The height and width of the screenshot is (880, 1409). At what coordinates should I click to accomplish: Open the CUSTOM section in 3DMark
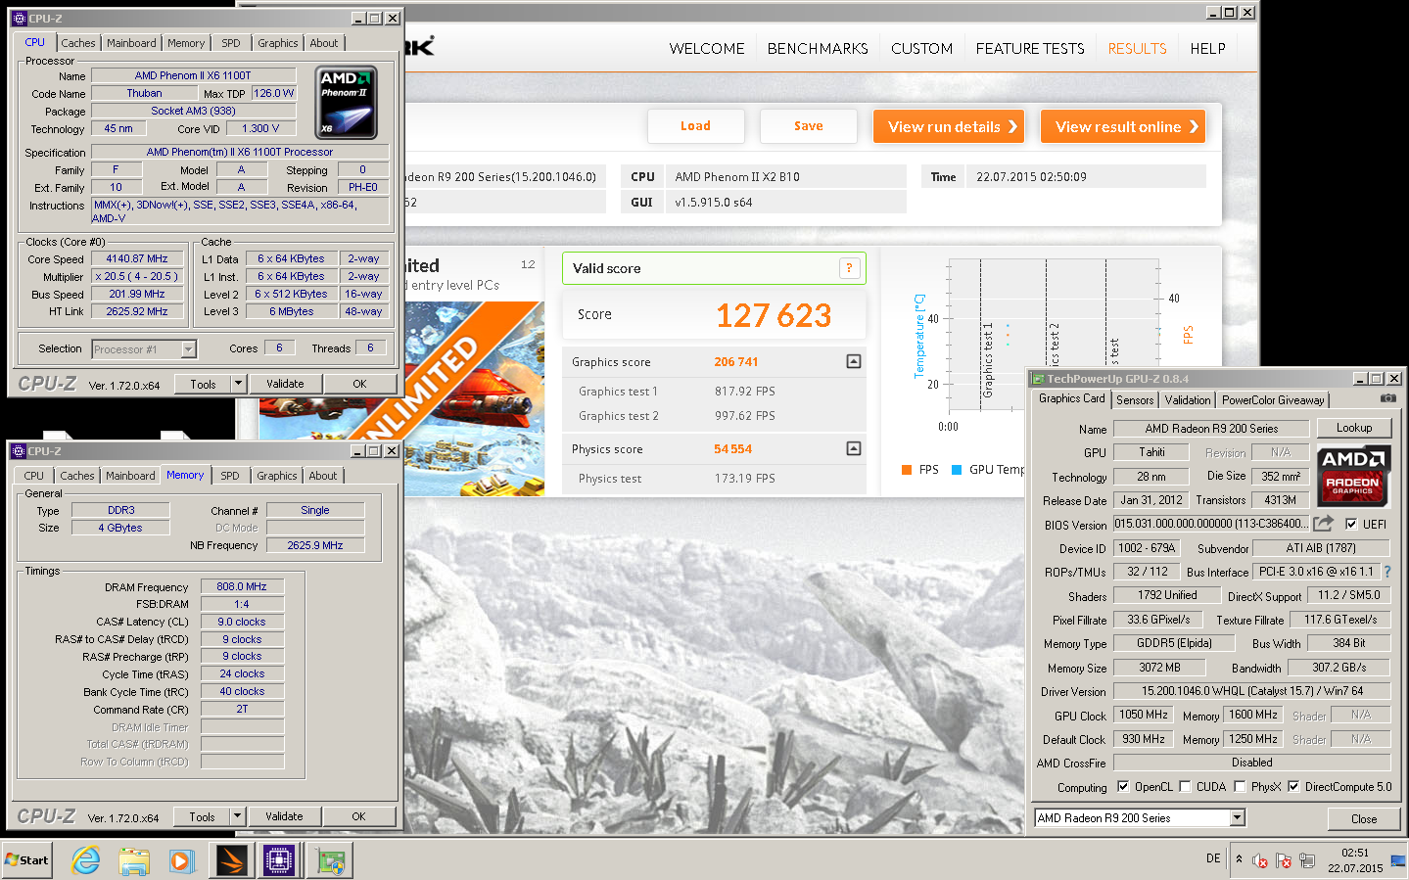(x=921, y=48)
